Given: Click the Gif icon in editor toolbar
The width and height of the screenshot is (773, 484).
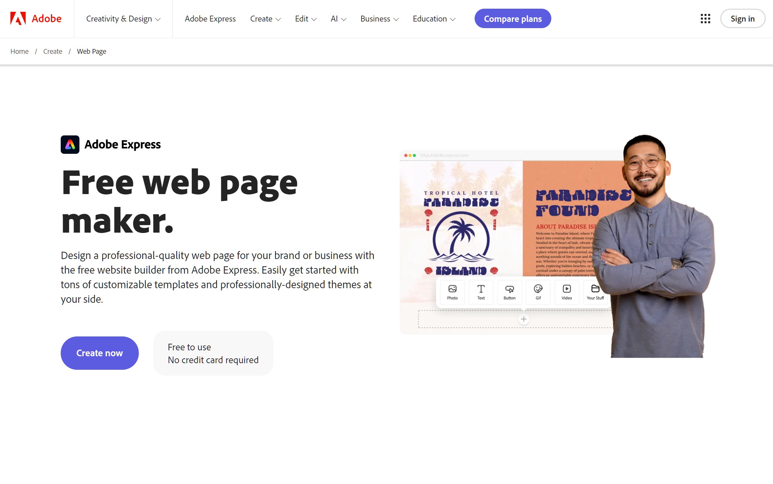Looking at the screenshot, I should click(538, 291).
